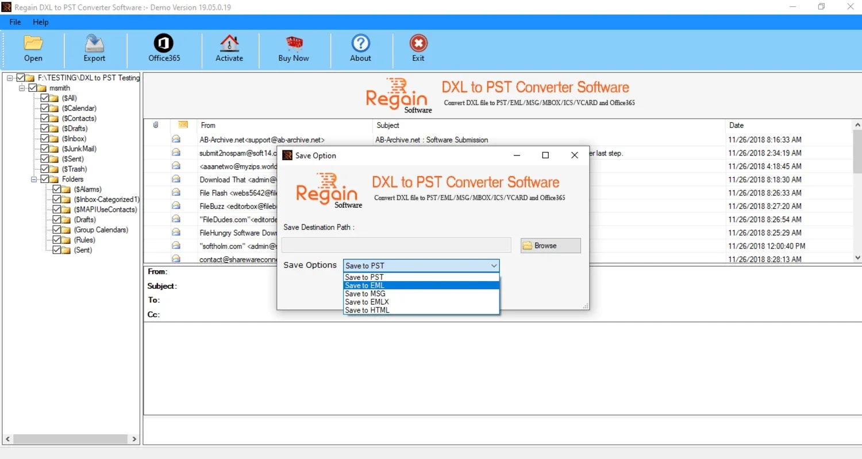Toggle the ($JunkMail) checkbox
The height and width of the screenshot is (459, 862).
tap(45, 149)
